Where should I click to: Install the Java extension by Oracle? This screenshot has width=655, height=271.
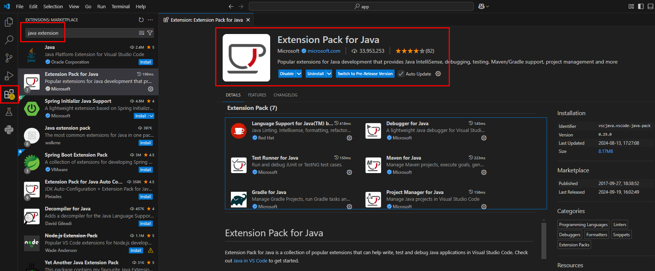(146, 62)
